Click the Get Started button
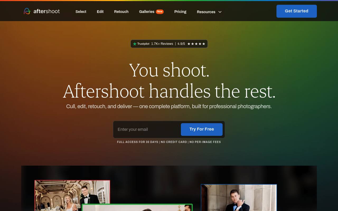Viewport: 338px width, 211px height. (297, 11)
